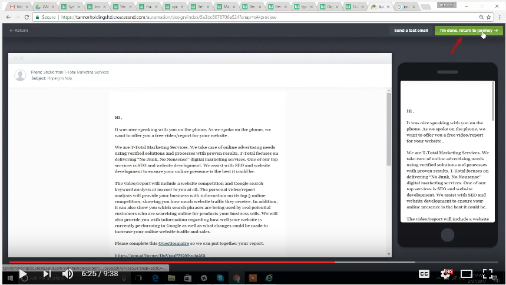506x285 pixels.
Task: Click 'Send a test email' button
Action: (x=411, y=30)
